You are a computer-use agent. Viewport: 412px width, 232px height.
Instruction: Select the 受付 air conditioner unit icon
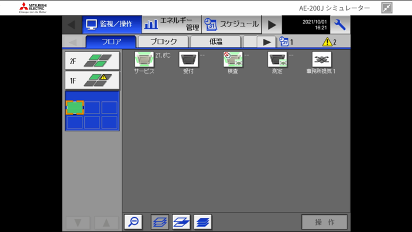pyautogui.click(x=188, y=59)
